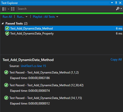Click the search magnifier icon
The height and width of the screenshot is (112, 123).
tap(117, 8)
